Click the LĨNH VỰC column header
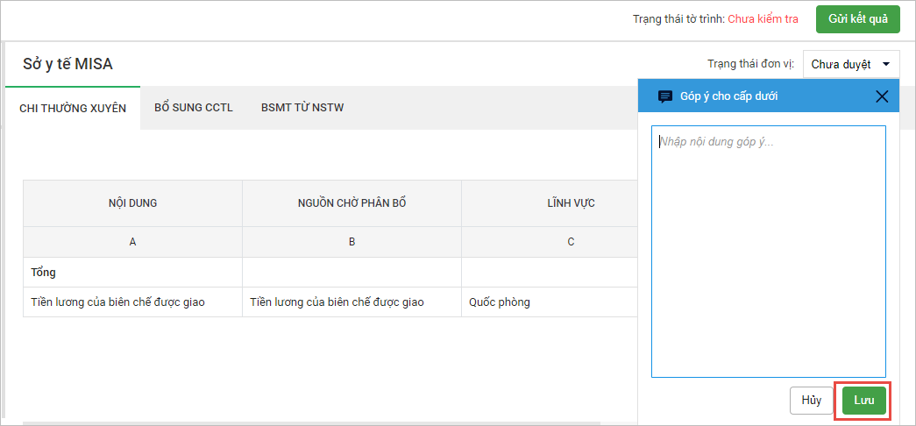 (571, 203)
